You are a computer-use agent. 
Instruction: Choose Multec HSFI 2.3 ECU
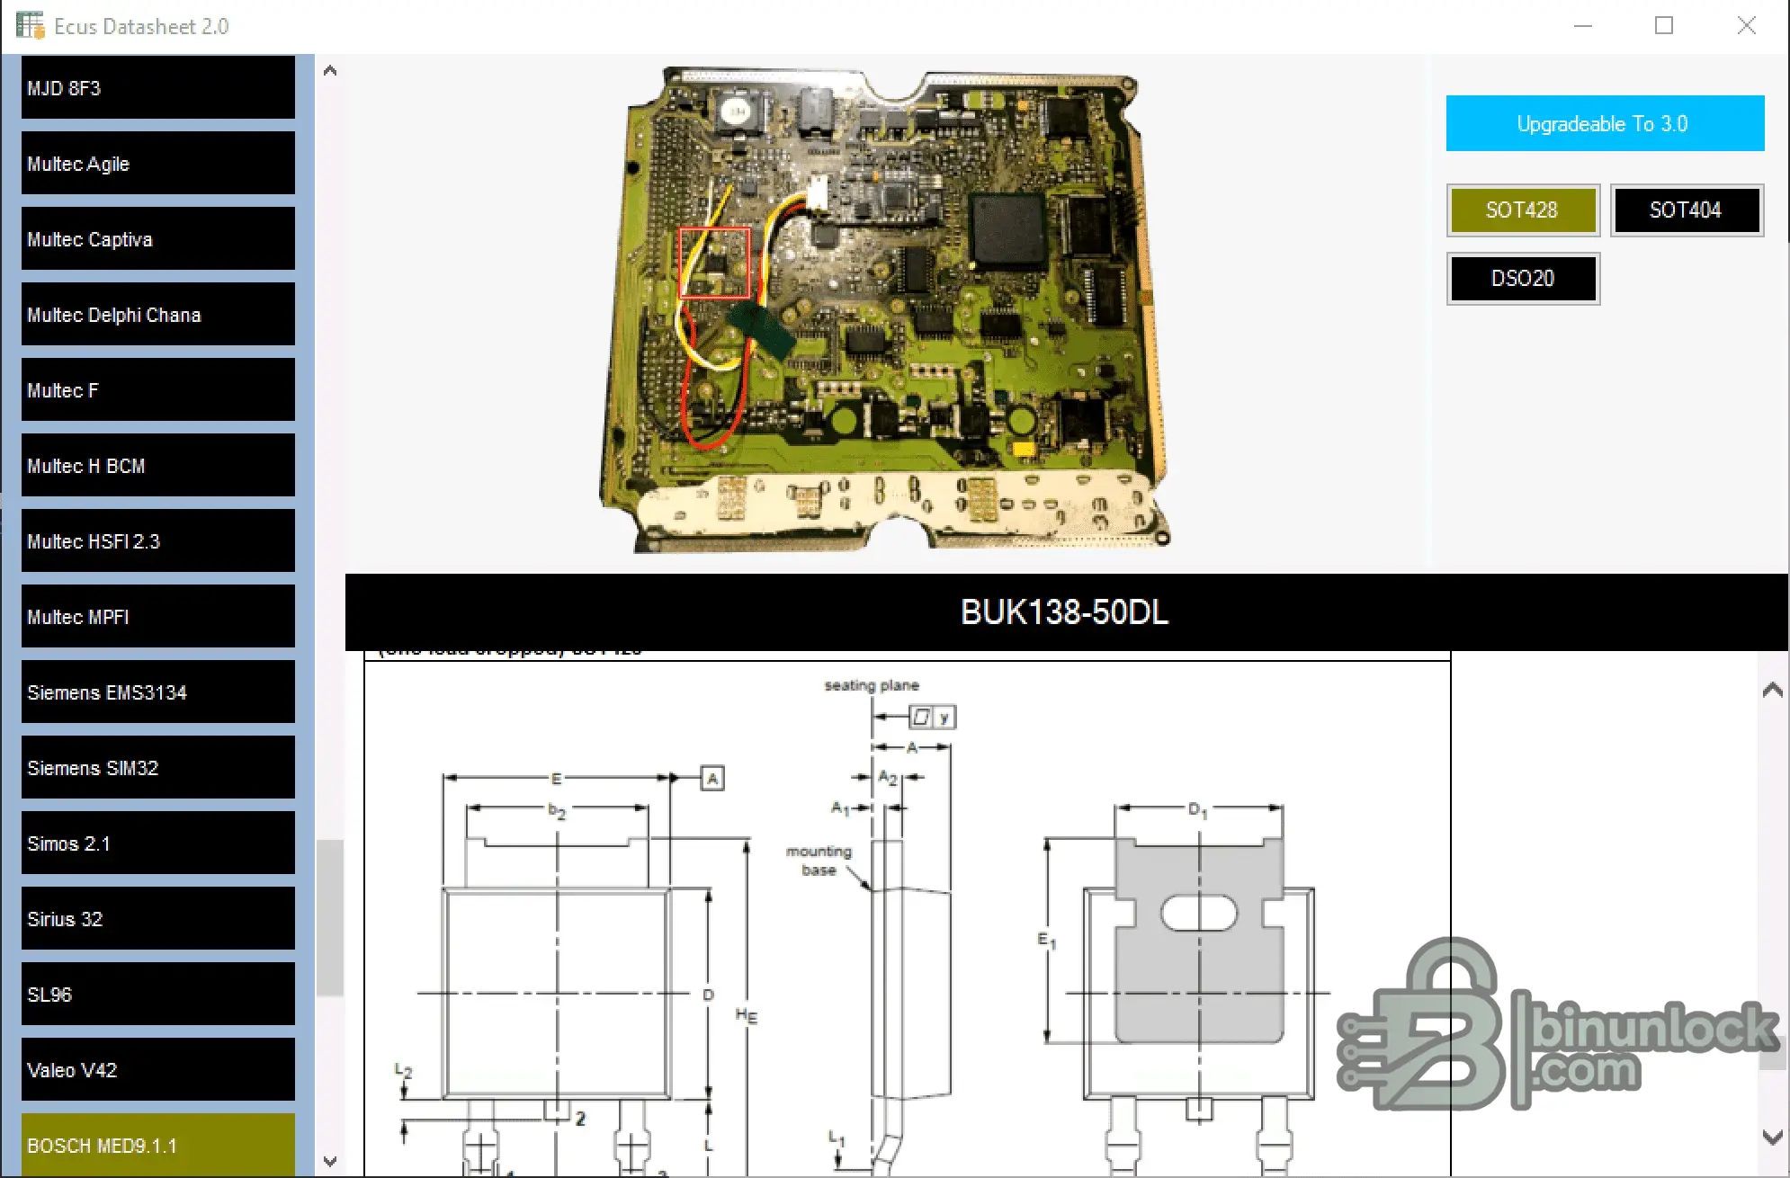(158, 540)
